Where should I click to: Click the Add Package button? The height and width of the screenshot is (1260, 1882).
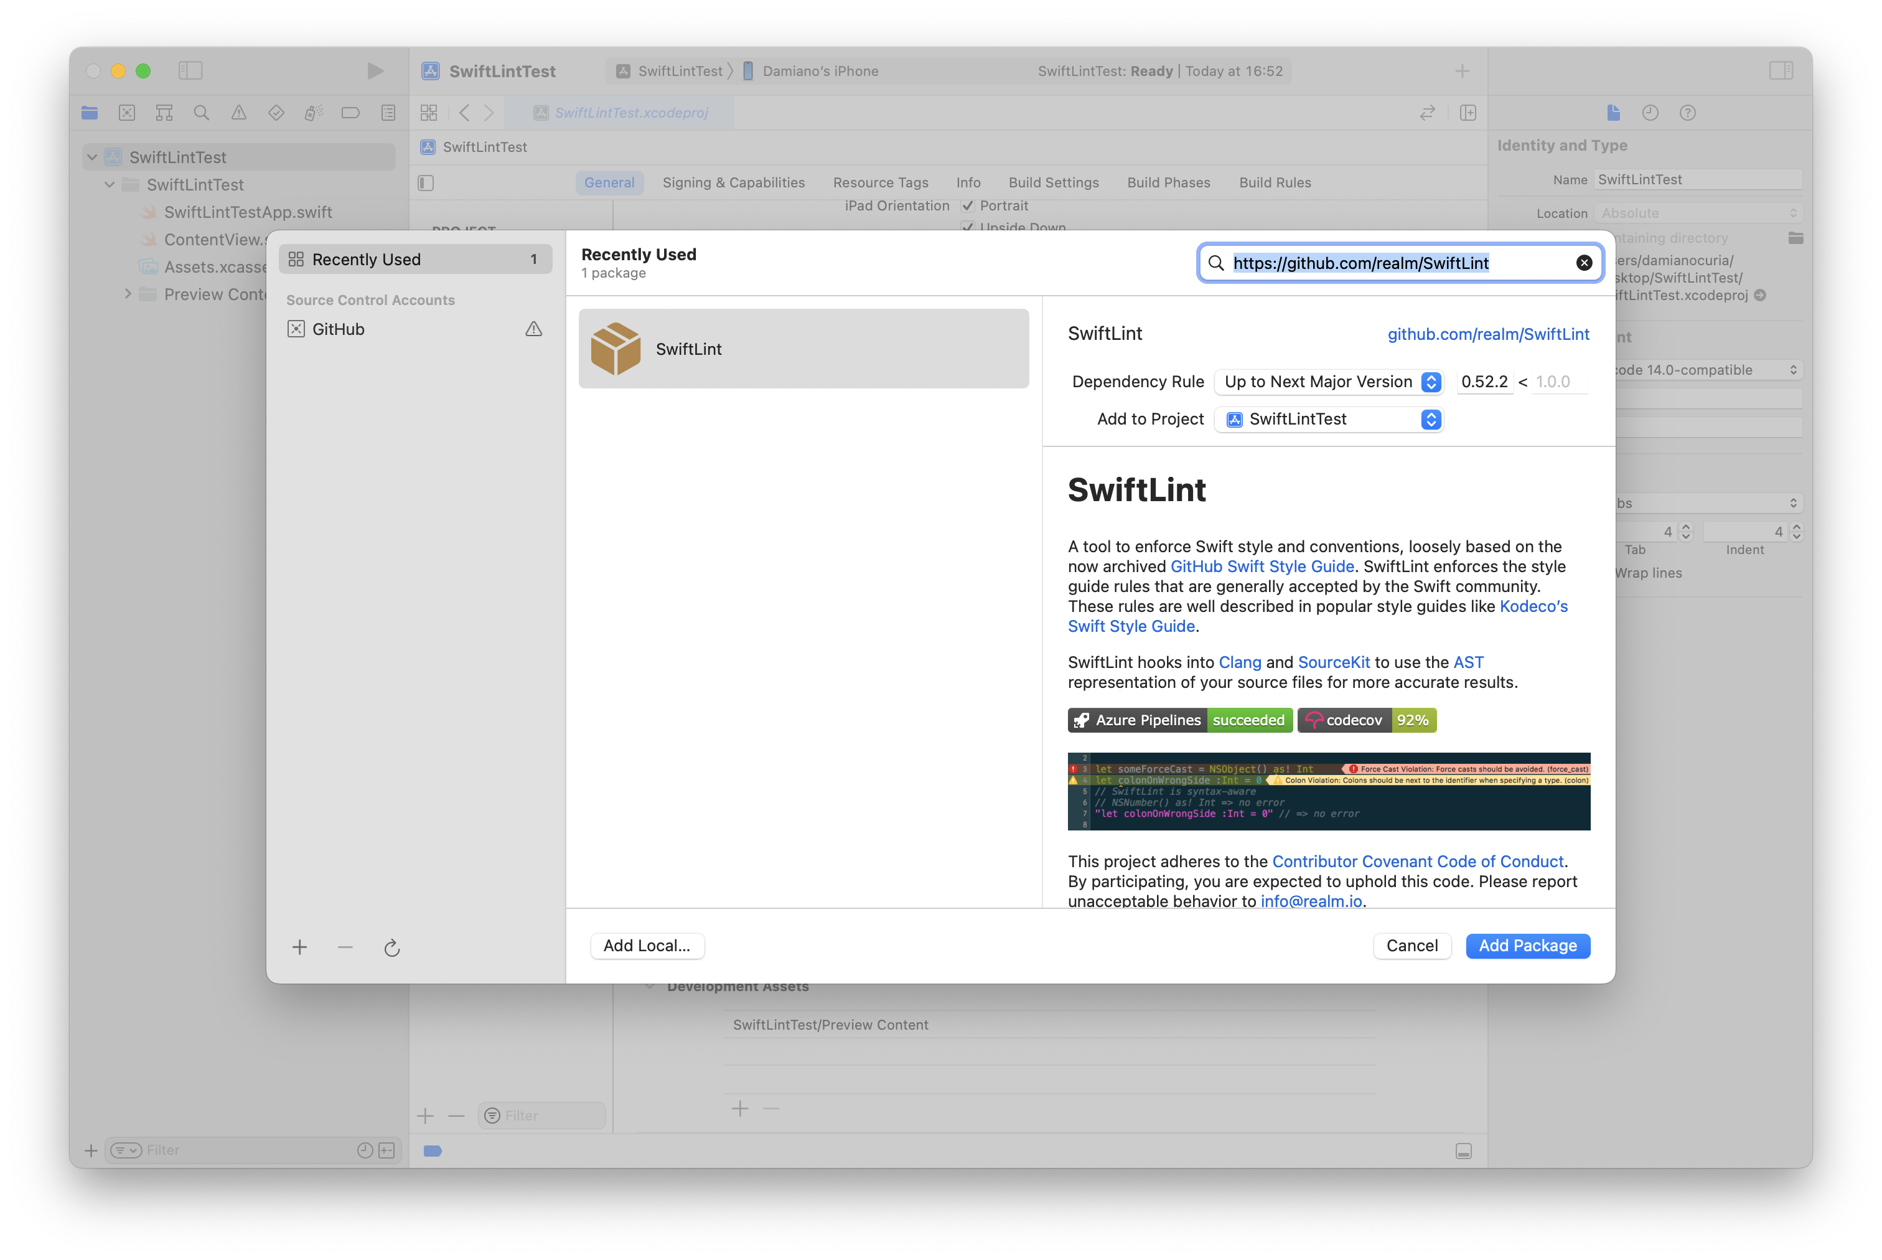coord(1527,945)
